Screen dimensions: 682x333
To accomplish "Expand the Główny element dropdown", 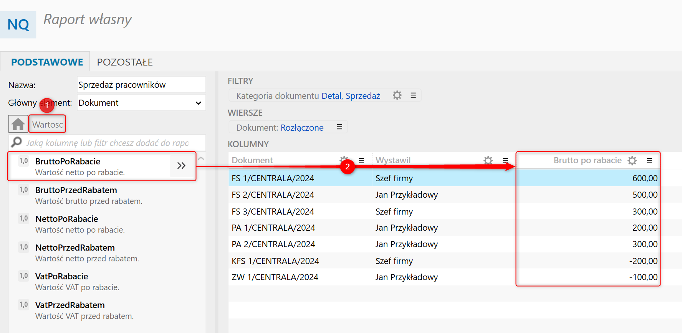I will tap(198, 103).
